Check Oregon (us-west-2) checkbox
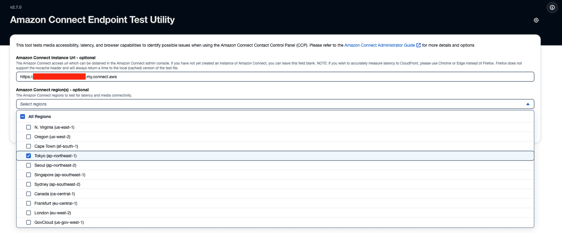This screenshot has width=562, height=233. (29, 137)
